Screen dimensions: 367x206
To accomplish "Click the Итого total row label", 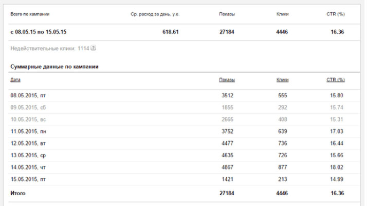I will (18, 193).
